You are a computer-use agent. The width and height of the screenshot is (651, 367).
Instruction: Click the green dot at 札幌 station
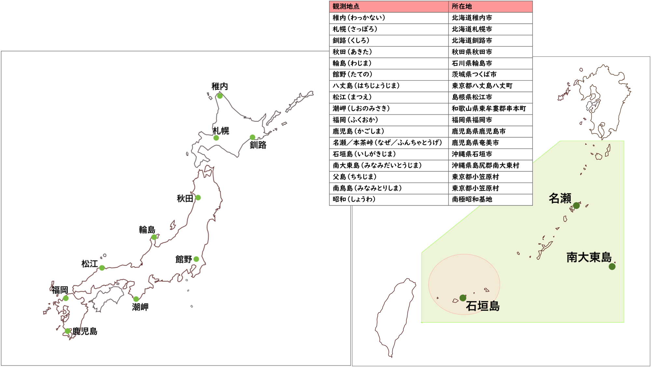(x=216, y=138)
